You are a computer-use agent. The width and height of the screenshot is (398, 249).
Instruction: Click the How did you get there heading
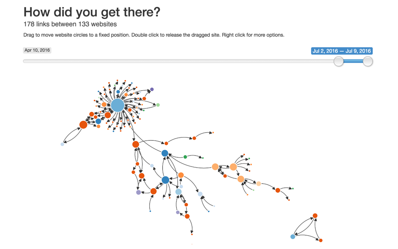[92, 12]
